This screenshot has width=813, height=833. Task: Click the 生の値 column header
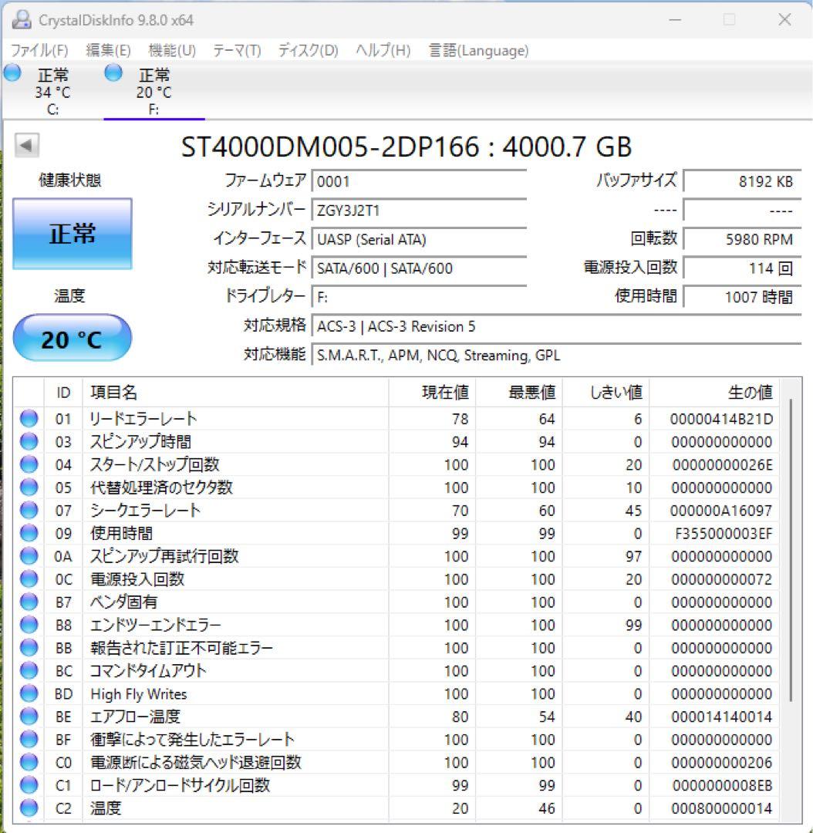714,393
